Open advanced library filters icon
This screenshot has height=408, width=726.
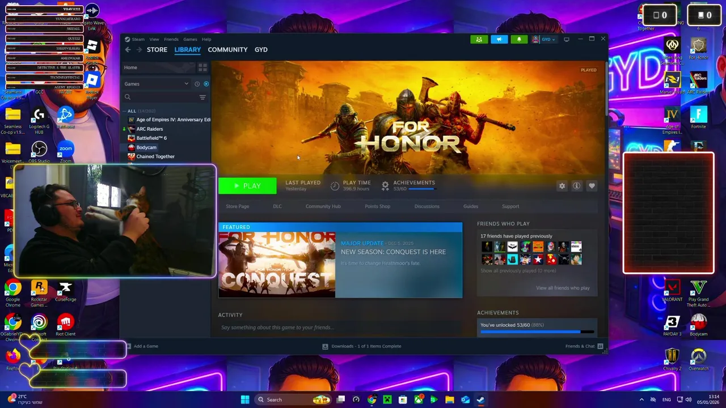[202, 97]
